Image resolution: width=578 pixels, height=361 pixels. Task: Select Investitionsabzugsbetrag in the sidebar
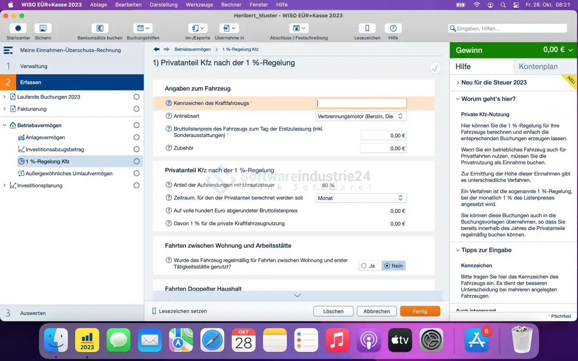55,150
